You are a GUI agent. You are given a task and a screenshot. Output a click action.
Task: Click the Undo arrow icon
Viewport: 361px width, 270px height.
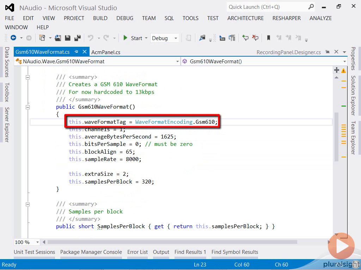(x=91, y=38)
